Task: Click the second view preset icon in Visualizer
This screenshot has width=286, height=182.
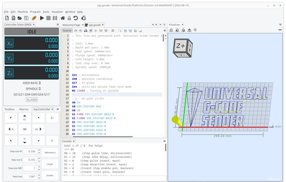Action: [177, 30]
